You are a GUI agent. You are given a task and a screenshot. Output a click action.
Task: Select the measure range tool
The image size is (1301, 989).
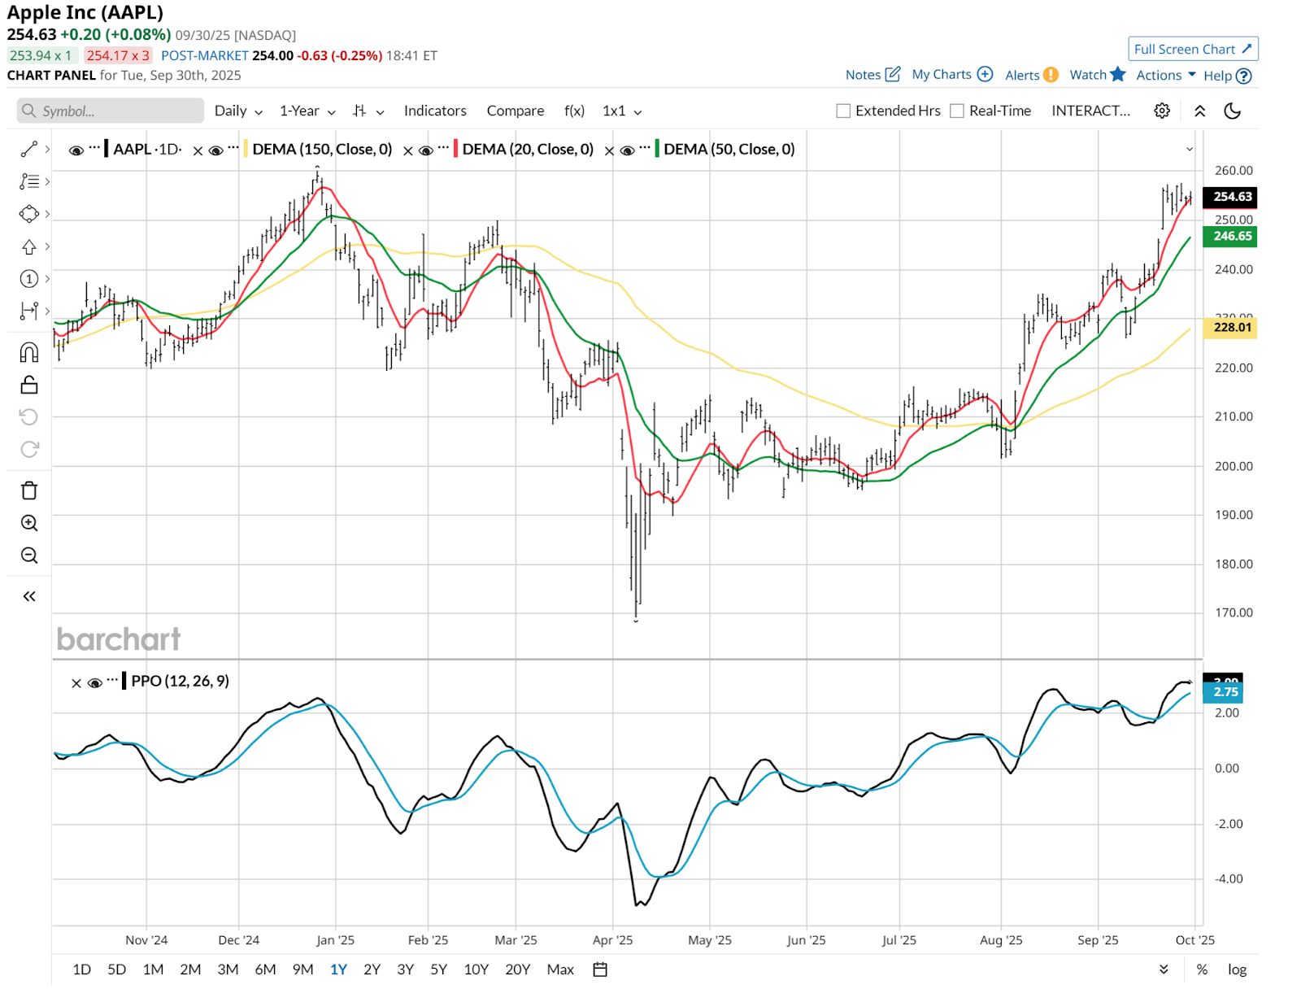point(28,311)
